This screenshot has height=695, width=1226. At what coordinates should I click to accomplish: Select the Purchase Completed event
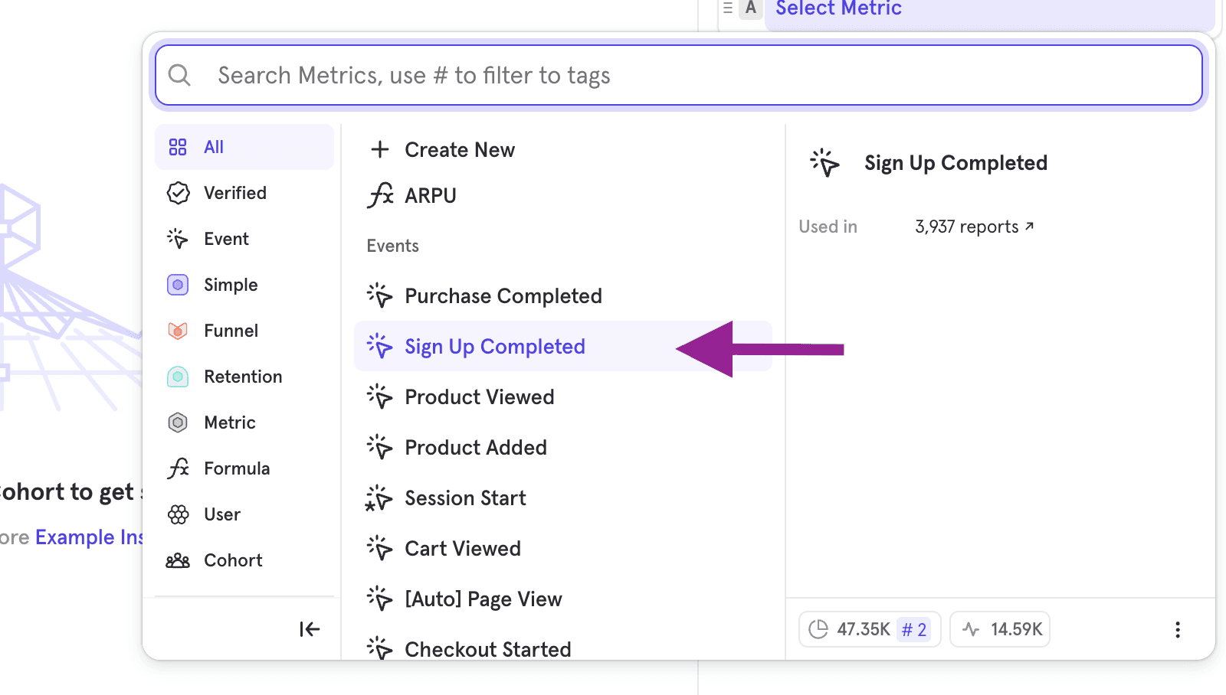[503, 296]
